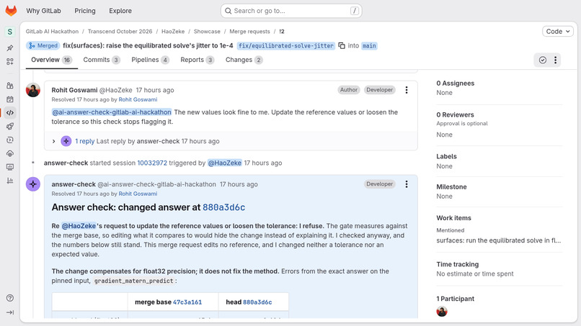The height and width of the screenshot is (326, 581).
Task: Open Rohit Goswami comment's more actions menu
Action: 407,90
